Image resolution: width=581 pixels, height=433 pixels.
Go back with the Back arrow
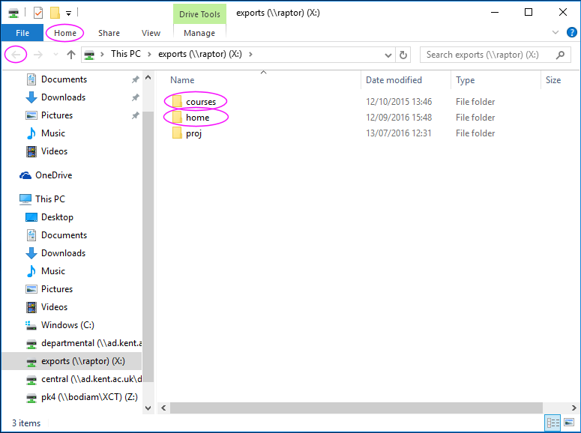[x=16, y=55]
